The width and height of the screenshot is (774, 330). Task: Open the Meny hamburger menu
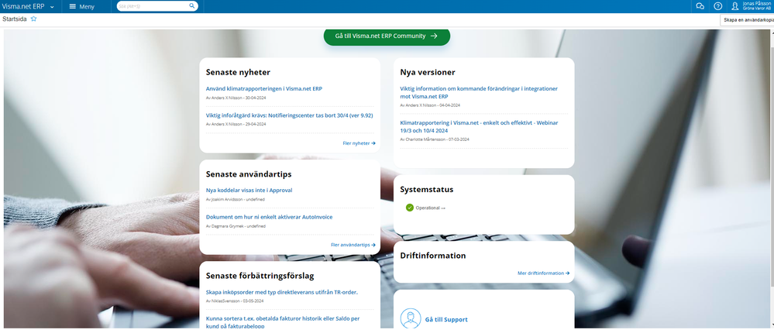click(x=81, y=6)
